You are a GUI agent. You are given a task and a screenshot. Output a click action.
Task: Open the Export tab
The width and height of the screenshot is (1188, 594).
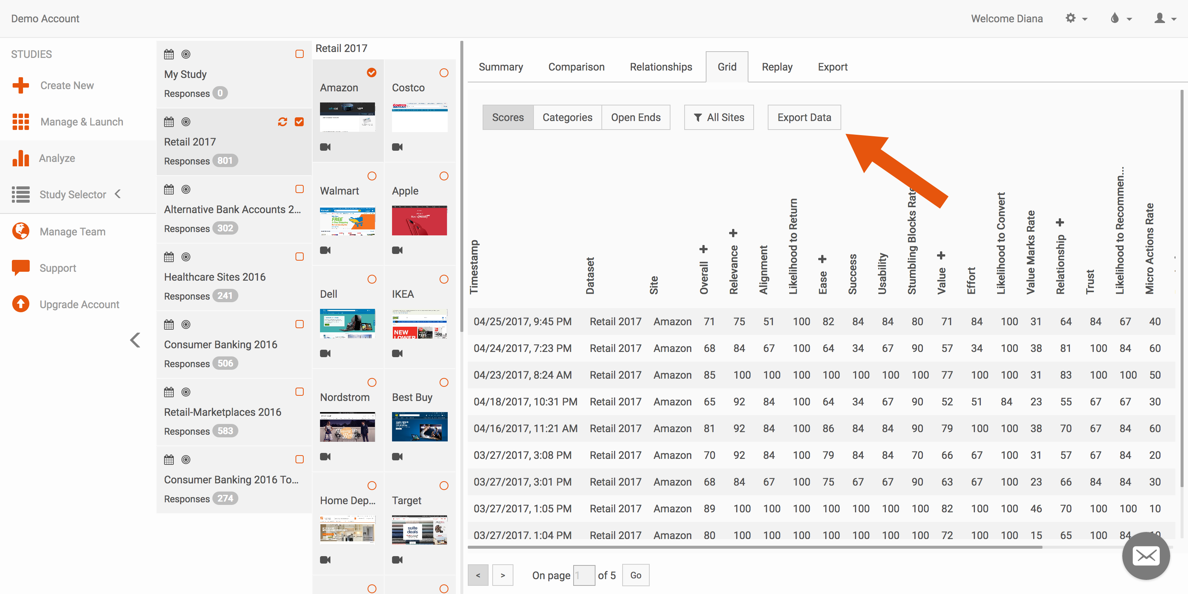(x=832, y=67)
